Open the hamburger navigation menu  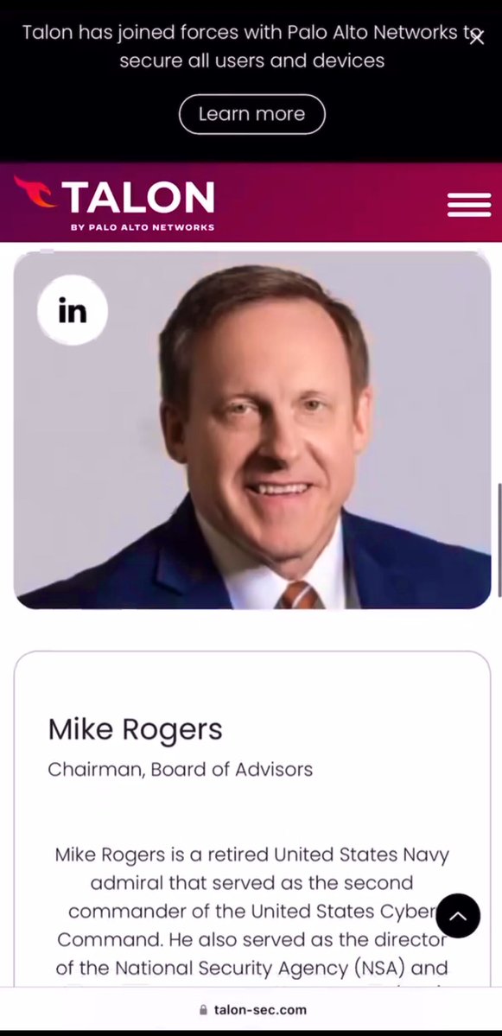click(x=469, y=204)
